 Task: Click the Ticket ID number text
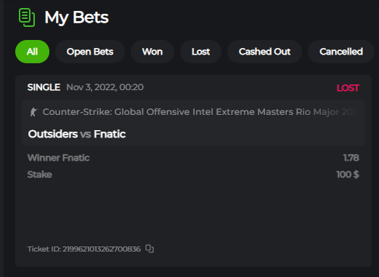tap(84, 249)
